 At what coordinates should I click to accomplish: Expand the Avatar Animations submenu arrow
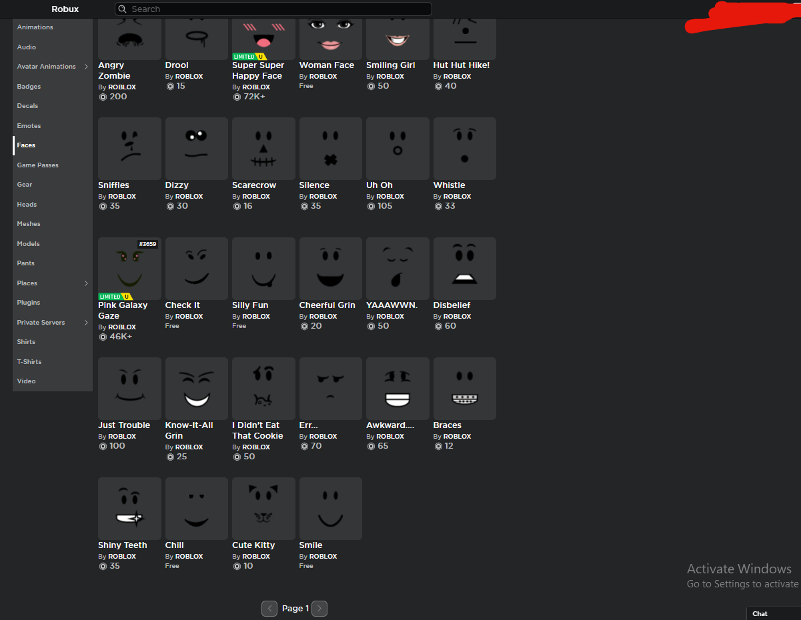[x=86, y=67]
